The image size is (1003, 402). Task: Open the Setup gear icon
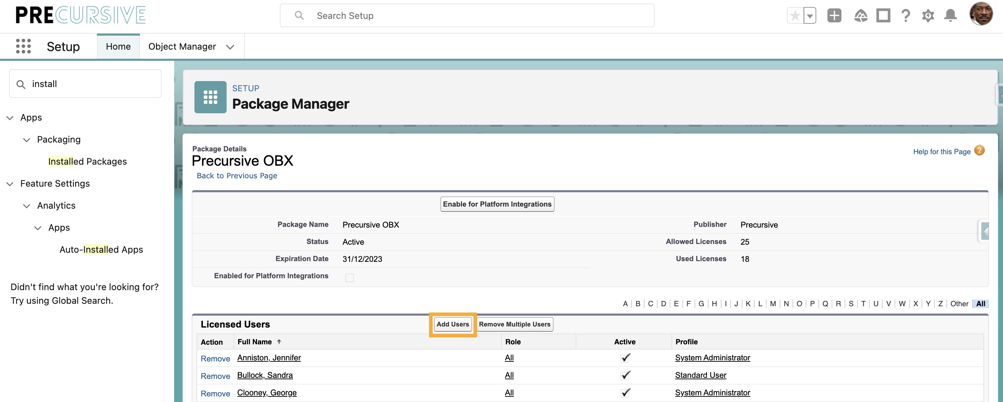click(928, 16)
